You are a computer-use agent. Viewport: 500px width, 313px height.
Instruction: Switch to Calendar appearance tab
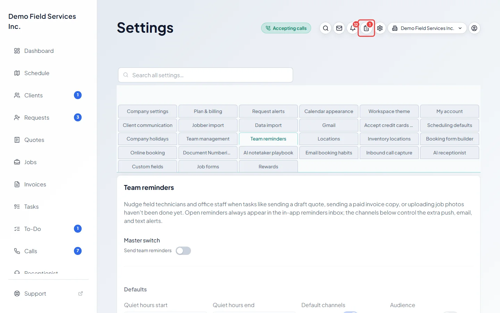(x=329, y=111)
